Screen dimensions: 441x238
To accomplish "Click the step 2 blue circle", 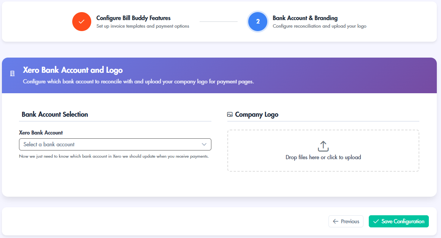I will 258,22.
